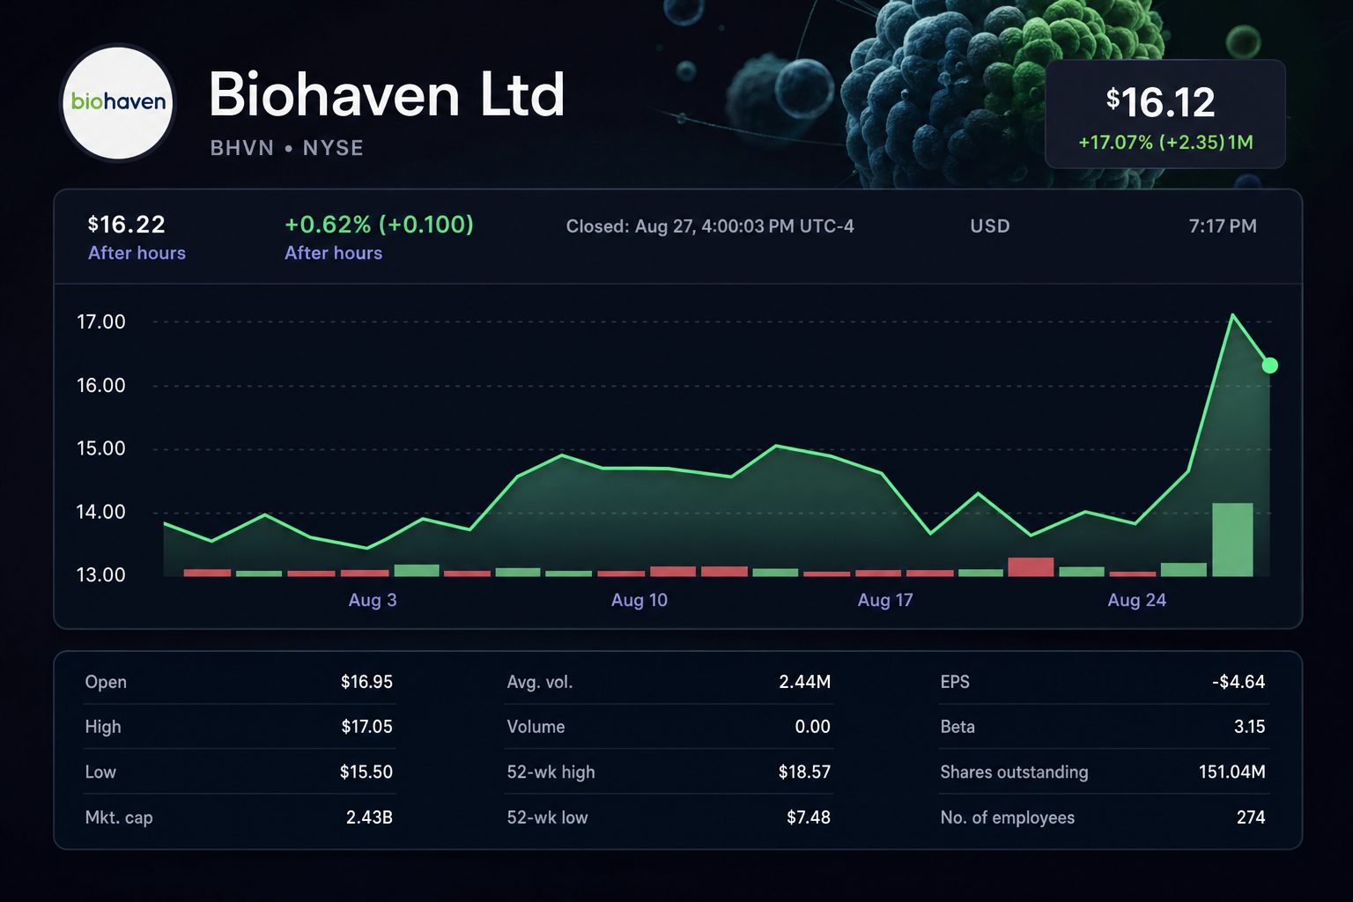Click the Mkt. cap value 2.43B

(x=369, y=817)
